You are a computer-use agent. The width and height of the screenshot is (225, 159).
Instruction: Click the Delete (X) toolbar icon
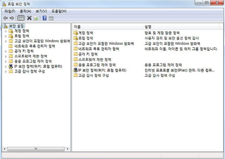coord(29,18)
